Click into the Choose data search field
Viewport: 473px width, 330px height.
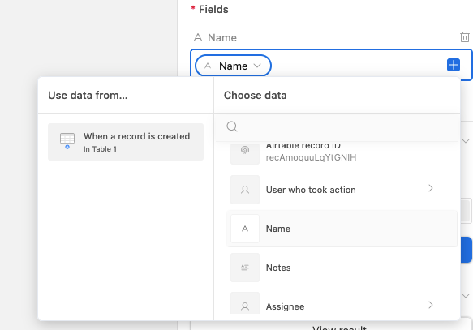coord(338,126)
